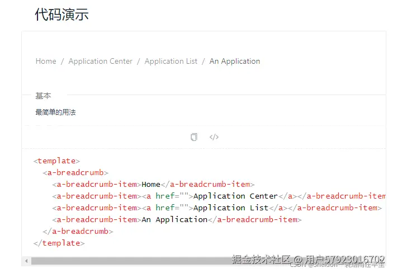Select the An Application breadcrumb item

[235, 61]
